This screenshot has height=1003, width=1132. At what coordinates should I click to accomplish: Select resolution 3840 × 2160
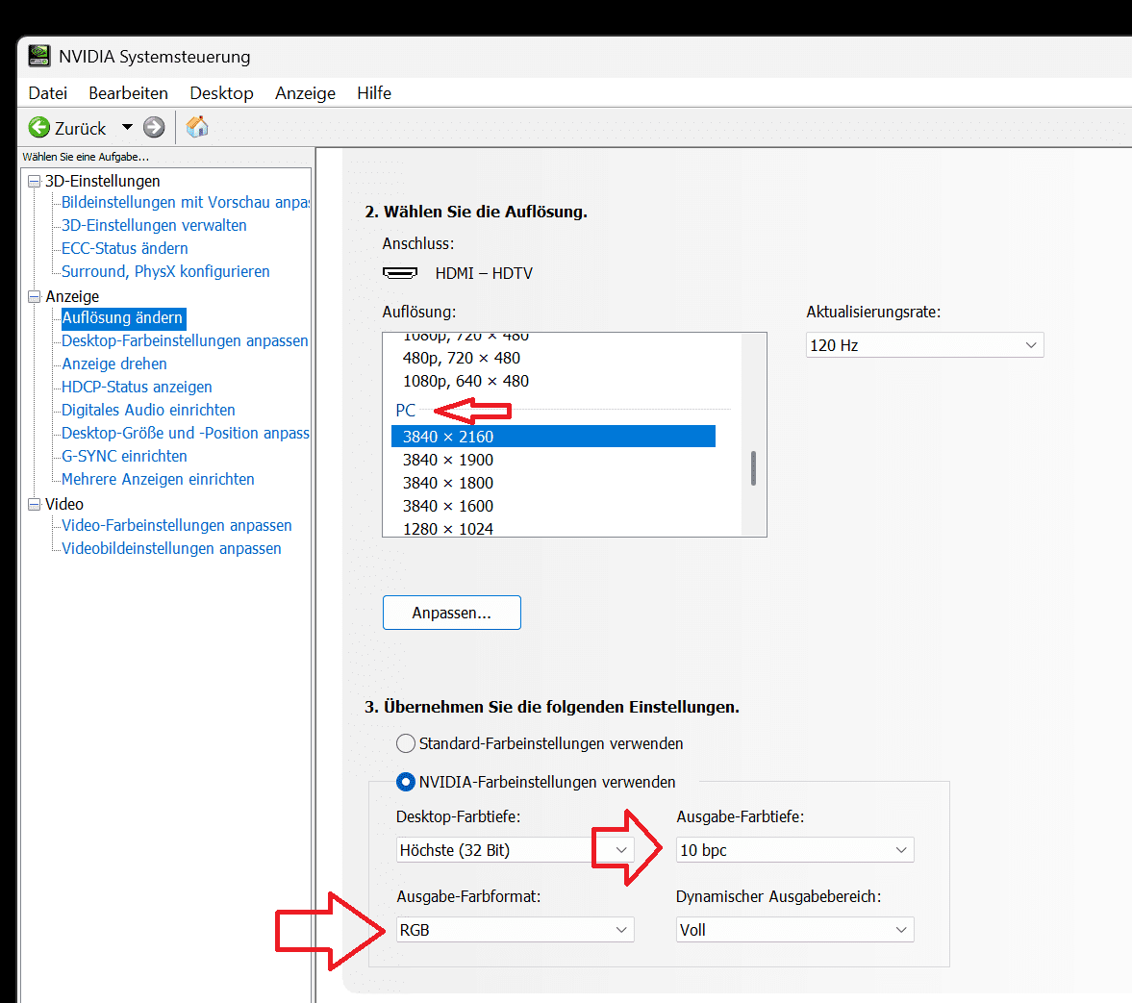tap(553, 437)
